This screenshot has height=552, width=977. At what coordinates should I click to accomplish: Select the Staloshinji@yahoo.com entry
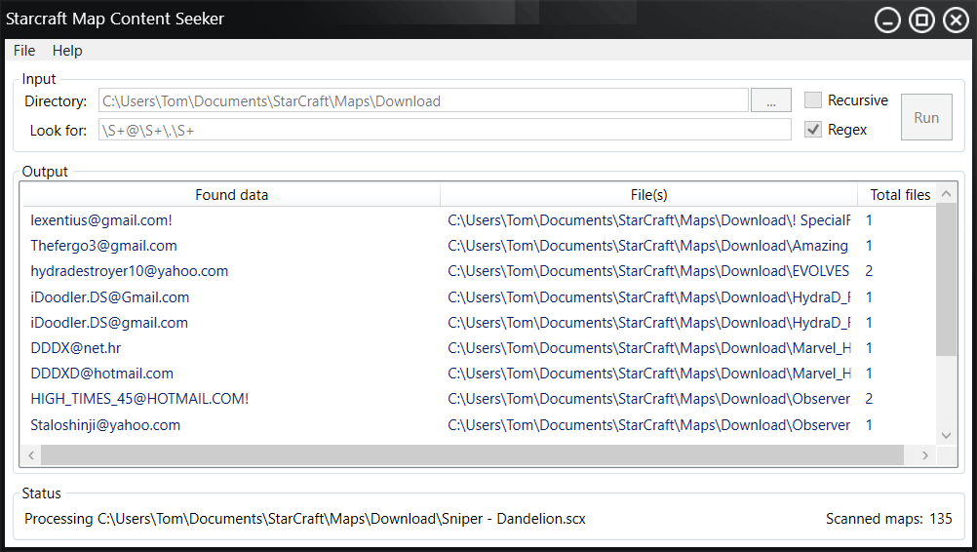click(105, 425)
